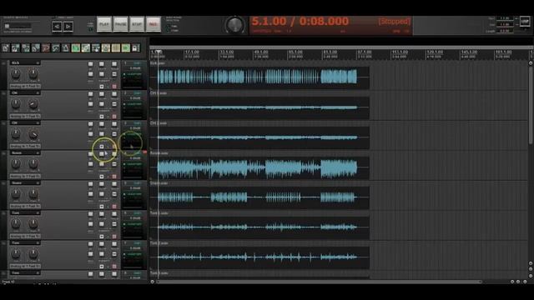534x300 pixels.
Task: Open the Snare track input source selector
Action: [x=25, y=207]
